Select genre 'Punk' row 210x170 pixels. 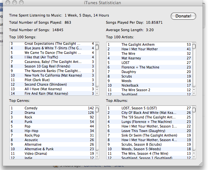pos(52,122)
